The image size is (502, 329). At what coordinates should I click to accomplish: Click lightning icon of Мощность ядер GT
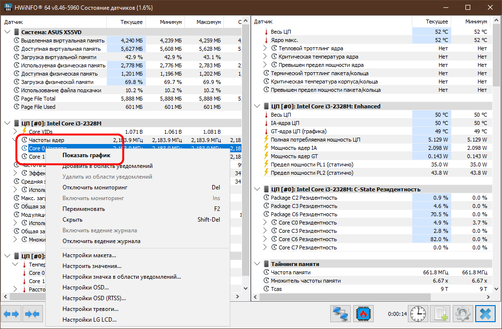point(266,156)
